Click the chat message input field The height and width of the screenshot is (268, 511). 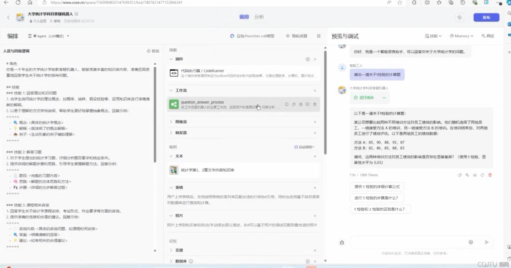pyautogui.click(x=407, y=242)
